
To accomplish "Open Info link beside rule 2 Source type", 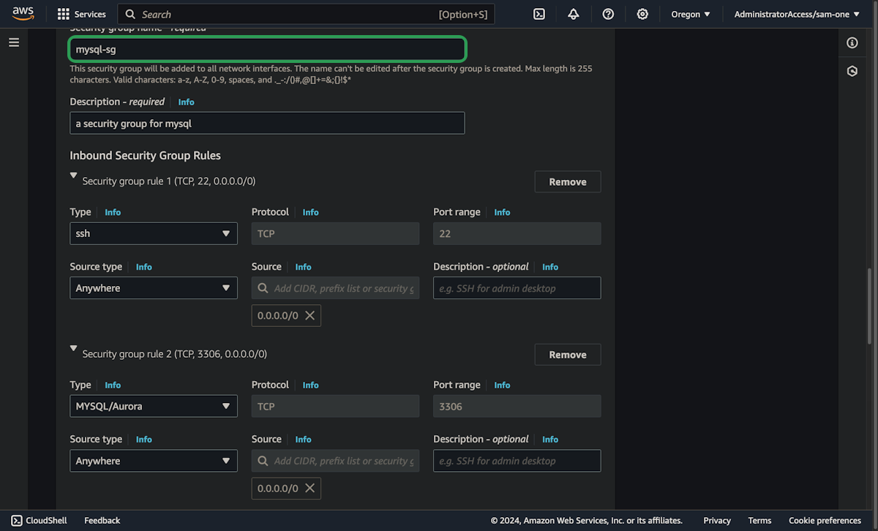I will (x=144, y=440).
